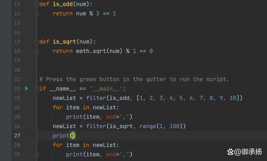Screen dimensions: 267x161
Task: Click the '__main__' string on line 22
Action: 106,89
